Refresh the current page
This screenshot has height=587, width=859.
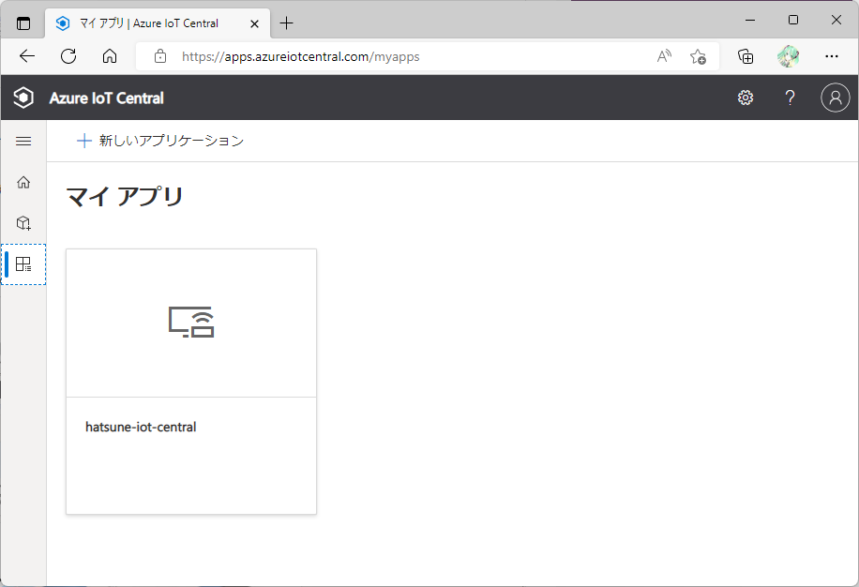click(68, 56)
